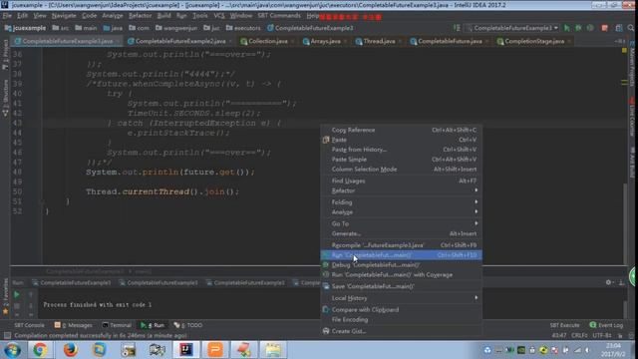The image size is (638, 359).
Task: Switch to the Thread.java editor tab
Action: (x=379, y=41)
